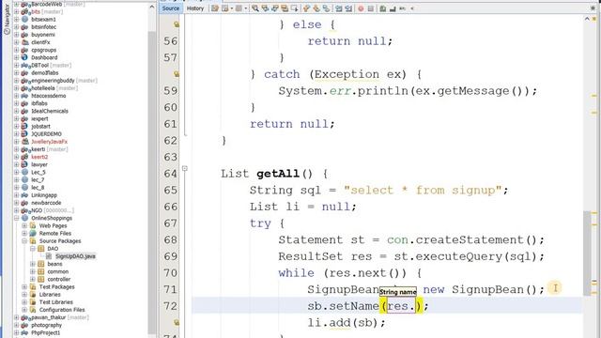Click the Projects panel scroll up arrow
The width and height of the screenshot is (601, 338).
click(152, 8)
